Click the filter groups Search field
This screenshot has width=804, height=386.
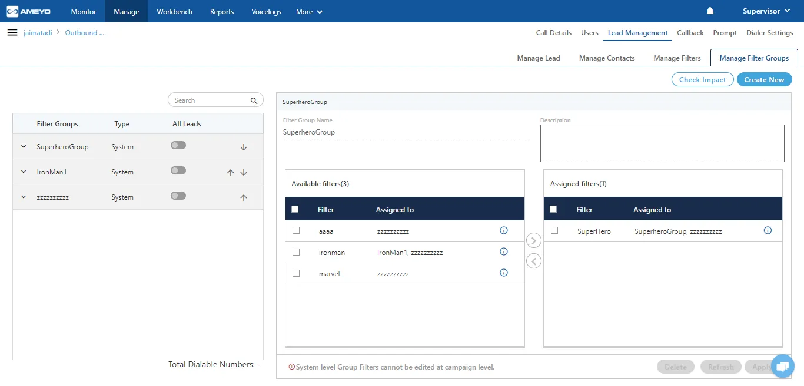[x=215, y=100]
